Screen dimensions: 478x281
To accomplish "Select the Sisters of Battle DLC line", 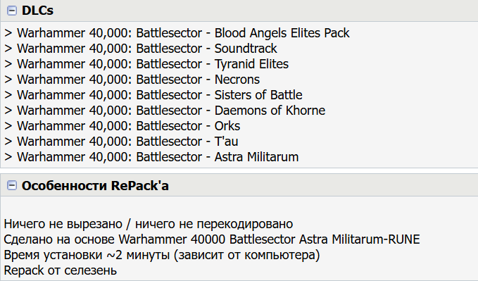I will coord(153,95).
